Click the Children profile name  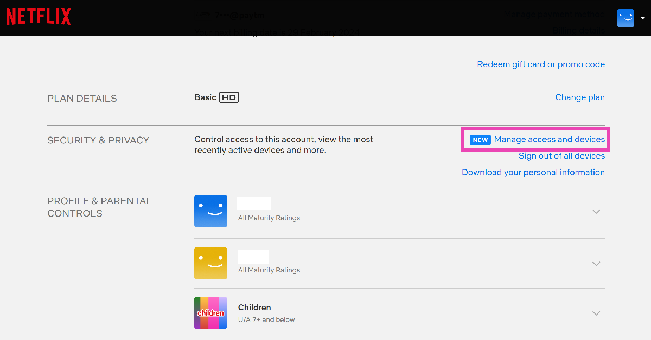tap(254, 308)
